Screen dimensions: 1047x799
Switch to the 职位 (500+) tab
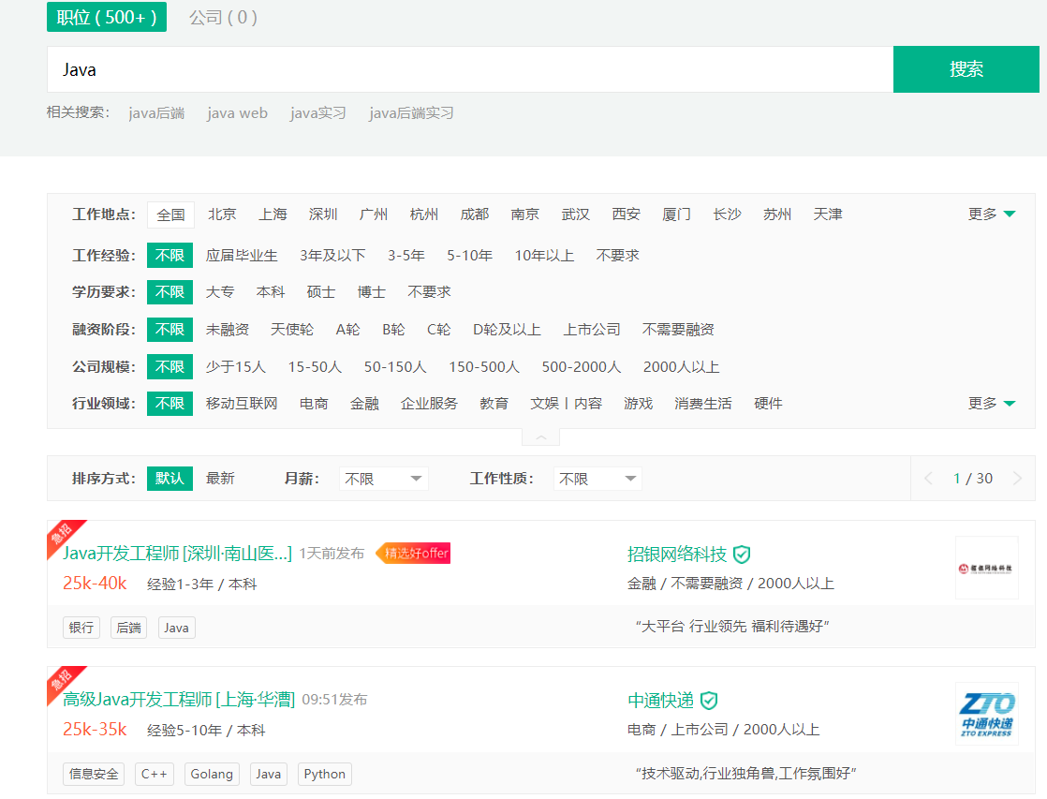[107, 18]
